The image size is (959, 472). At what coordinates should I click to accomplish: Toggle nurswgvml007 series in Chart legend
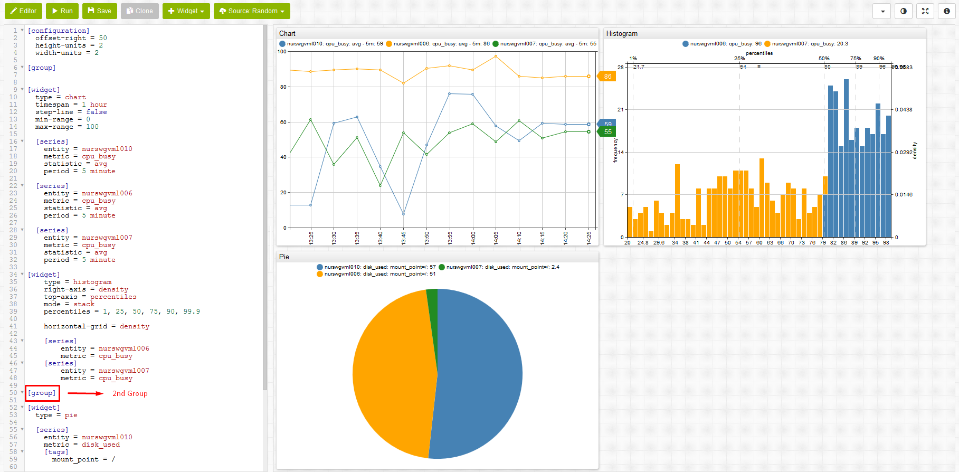pos(544,44)
